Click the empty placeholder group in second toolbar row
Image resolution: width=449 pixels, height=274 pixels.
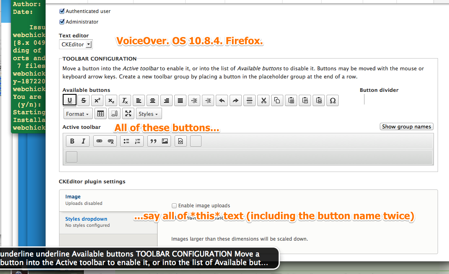click(72, 157)
